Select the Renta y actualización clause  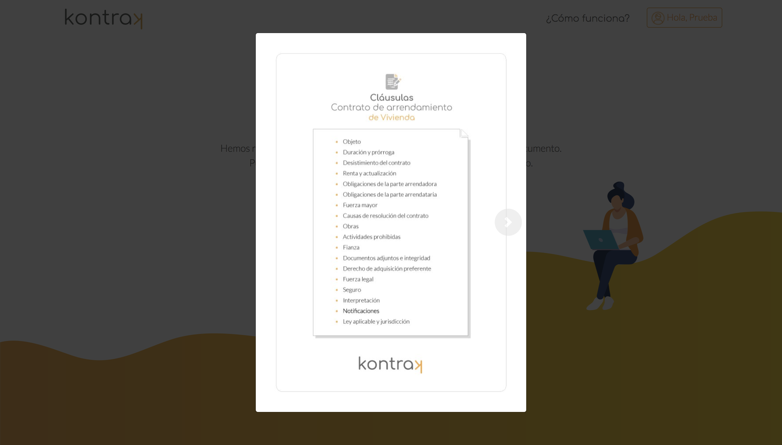click(369, 173)
